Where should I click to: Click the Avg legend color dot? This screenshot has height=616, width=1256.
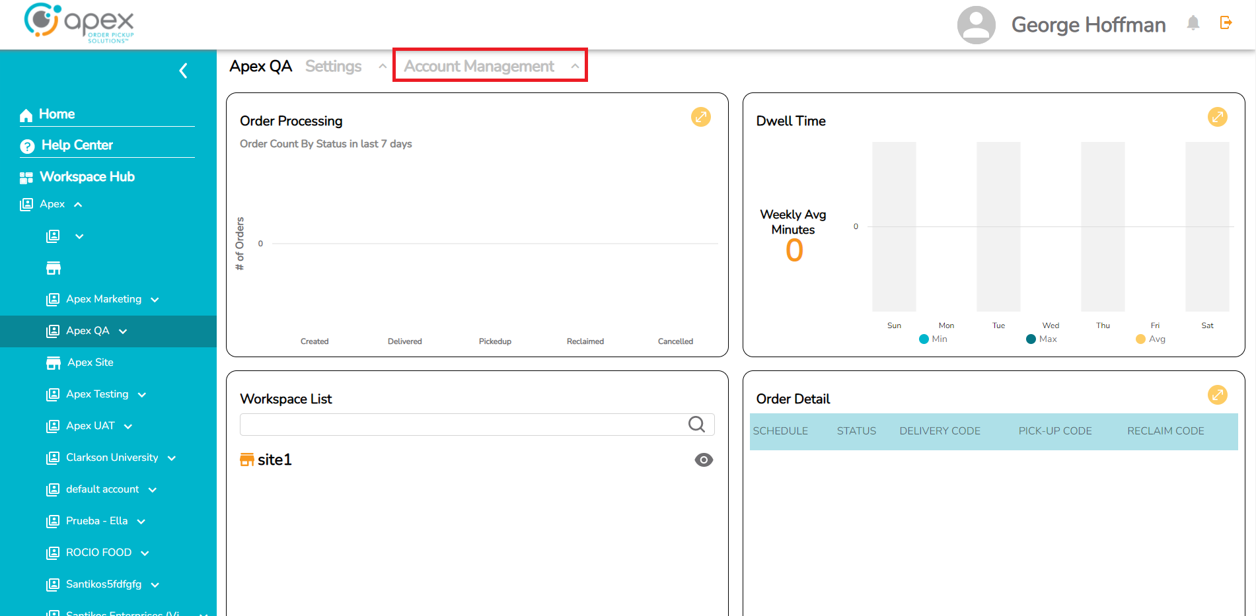click(1140, 339)
